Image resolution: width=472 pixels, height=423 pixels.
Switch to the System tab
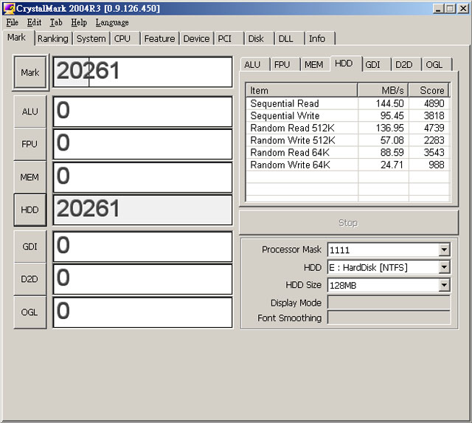(x=91, y=38)
